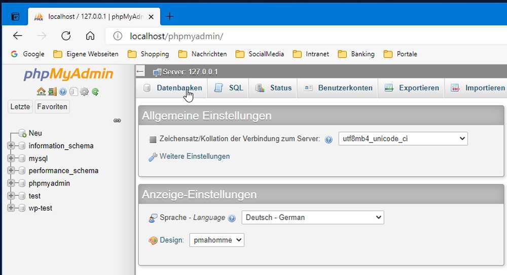Viewport: 507px width, 275px height.
Task: Select the phpmyadmin database
Action: [49, 183]
